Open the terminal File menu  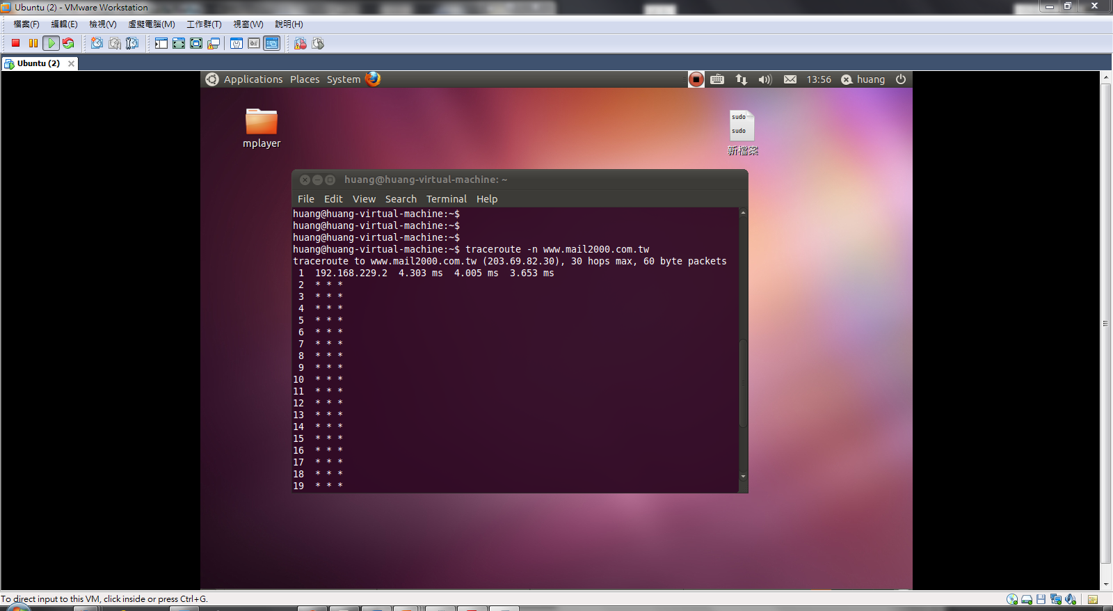point(306,199)
